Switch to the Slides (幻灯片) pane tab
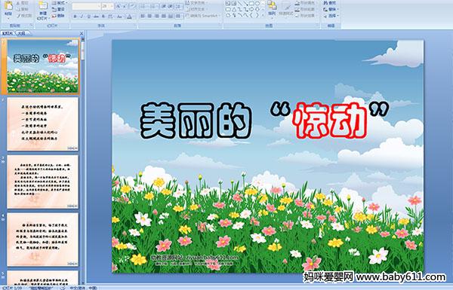The height and width of the screenshot is (290, 453). (x=8, y=33)
